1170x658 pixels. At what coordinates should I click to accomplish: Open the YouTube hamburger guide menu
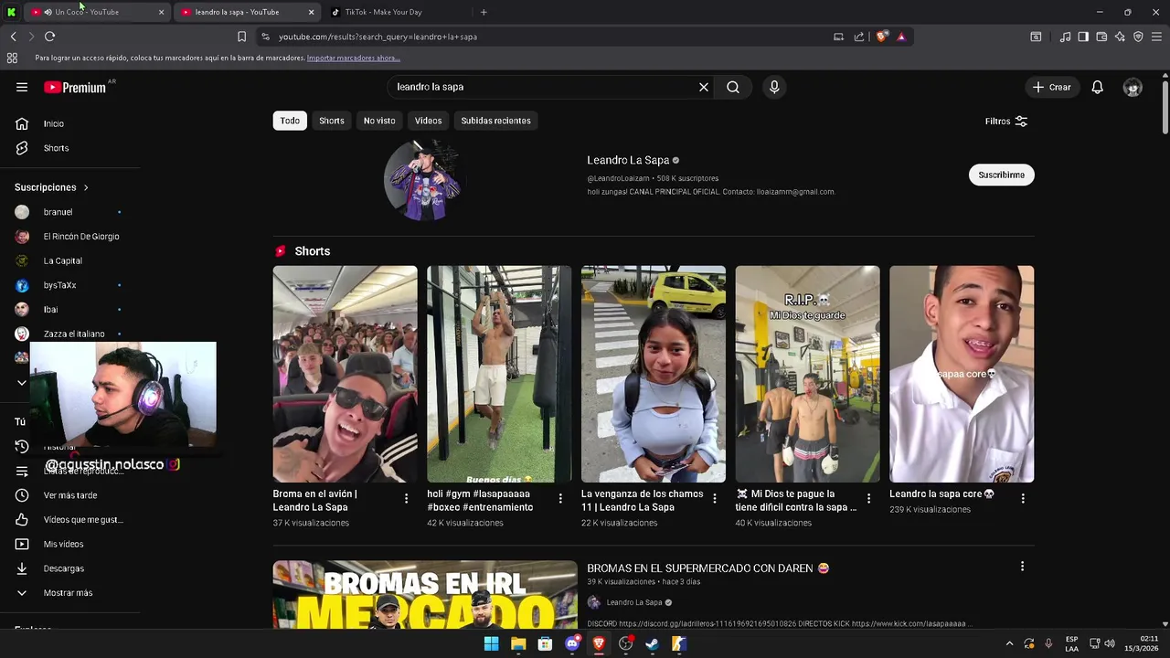coord(22,87)
